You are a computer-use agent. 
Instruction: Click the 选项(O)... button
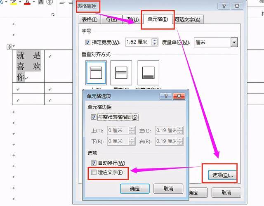point(222,175)
